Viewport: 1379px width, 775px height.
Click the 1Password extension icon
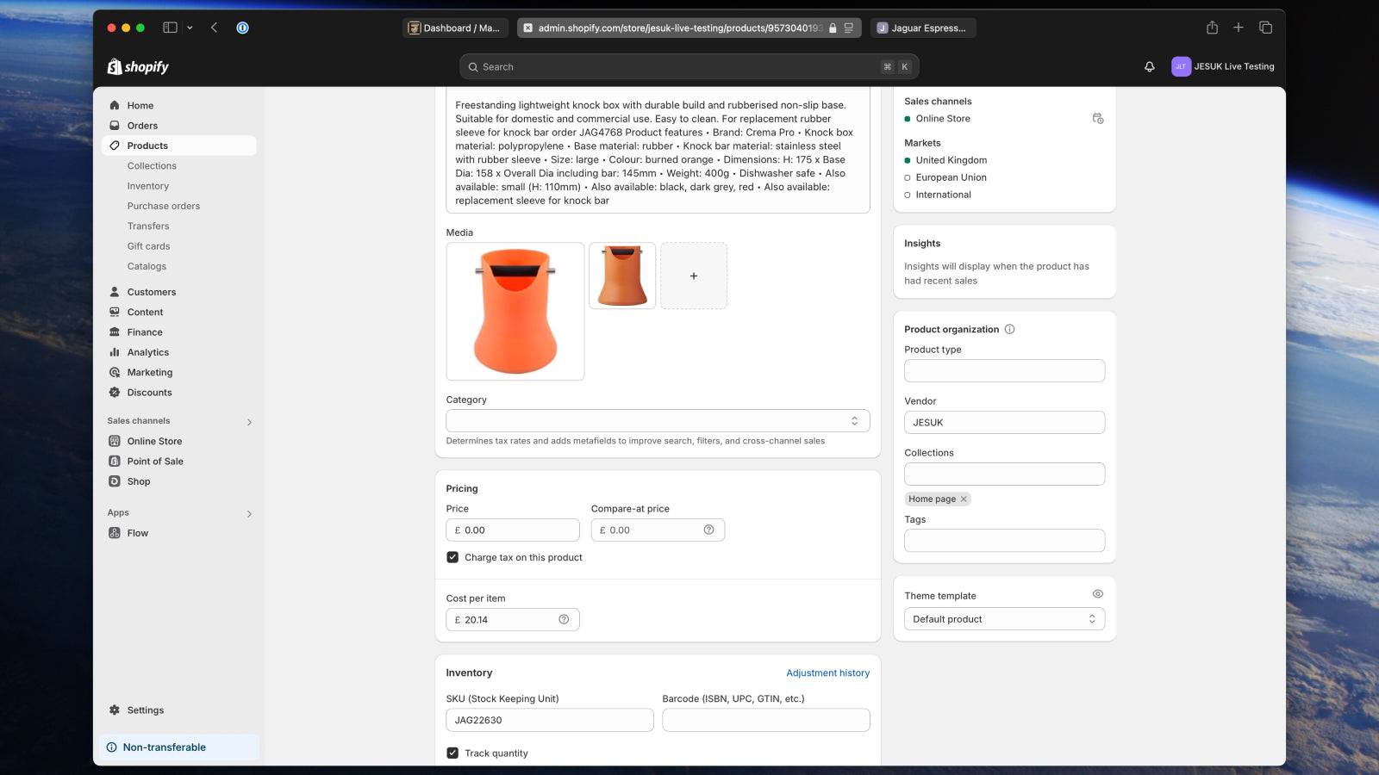(242, 28)
